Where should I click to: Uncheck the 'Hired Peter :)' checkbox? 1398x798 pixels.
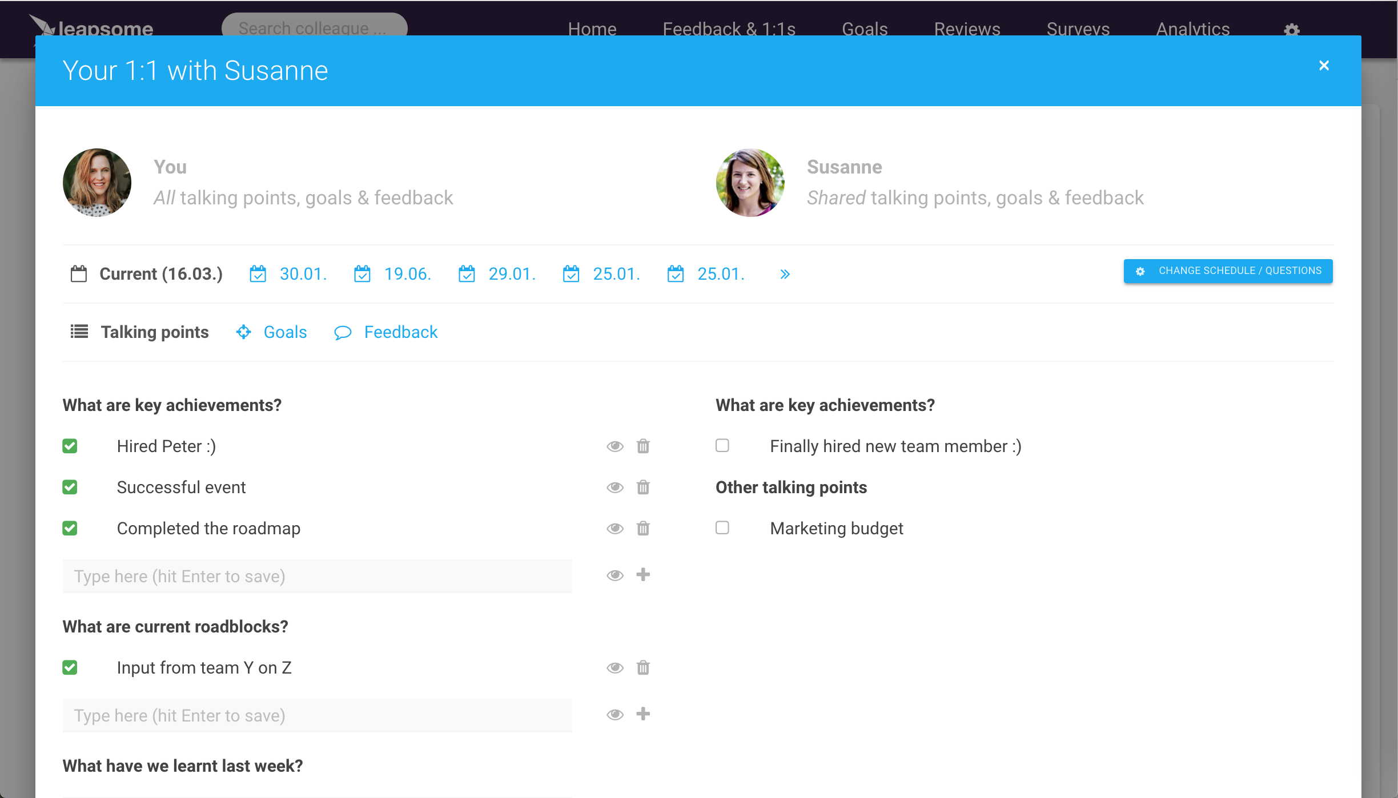tap(70, 446)
